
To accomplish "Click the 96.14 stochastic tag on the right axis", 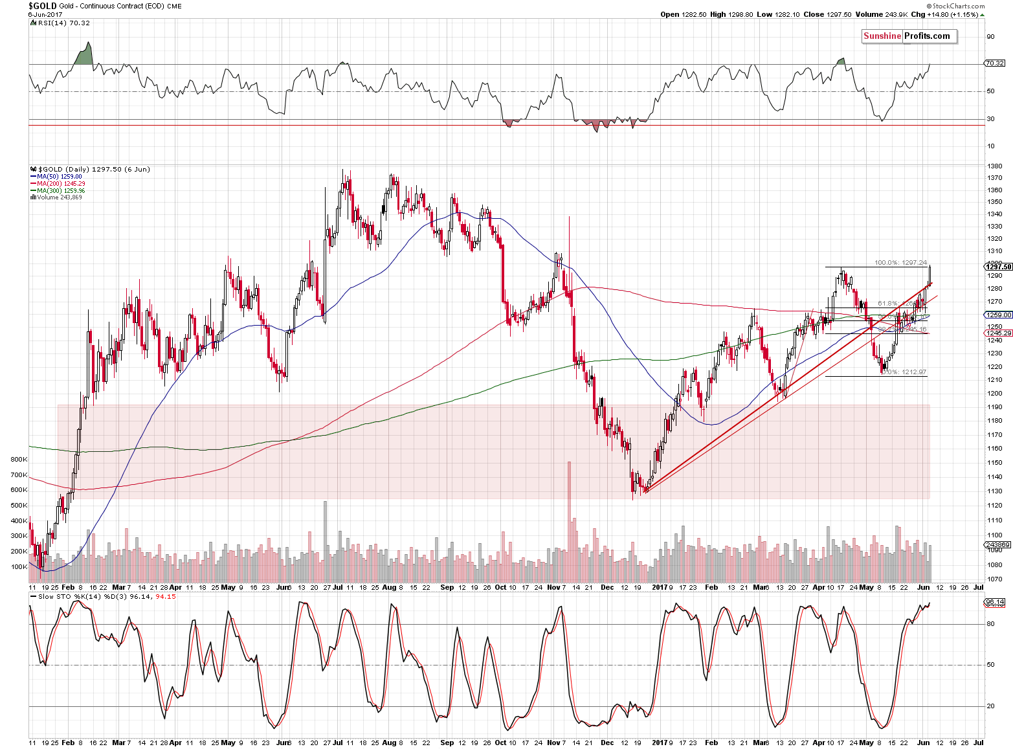I will (x=994, y=602).
